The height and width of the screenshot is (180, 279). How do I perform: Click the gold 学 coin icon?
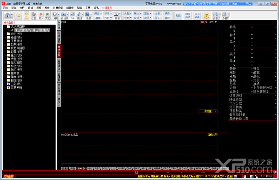(x=206, y=16)
